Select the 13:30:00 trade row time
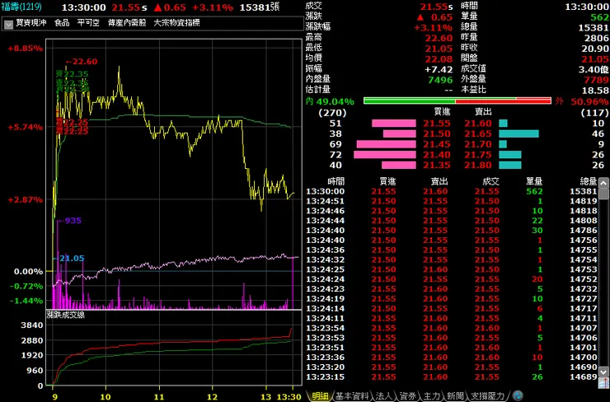610x402 pixels. tap(326, 191)
